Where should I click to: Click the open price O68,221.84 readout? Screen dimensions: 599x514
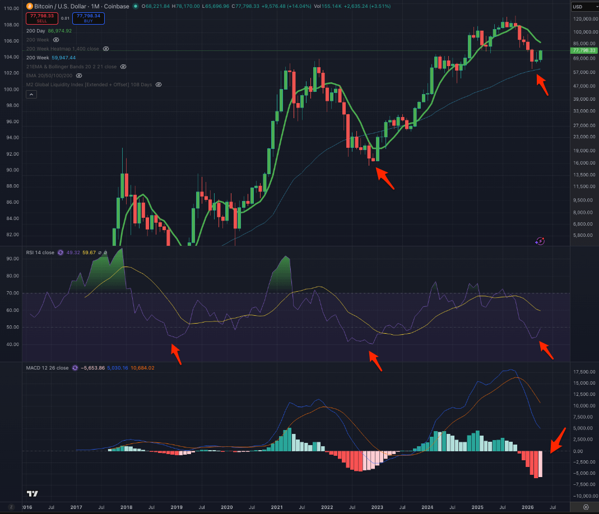155,6
